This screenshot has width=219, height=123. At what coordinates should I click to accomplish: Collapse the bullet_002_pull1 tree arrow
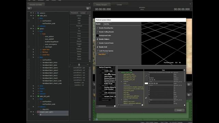tap(34, 96)
